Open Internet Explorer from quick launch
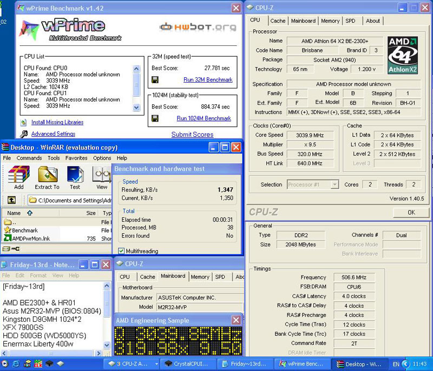 click(x=16, y=364)
